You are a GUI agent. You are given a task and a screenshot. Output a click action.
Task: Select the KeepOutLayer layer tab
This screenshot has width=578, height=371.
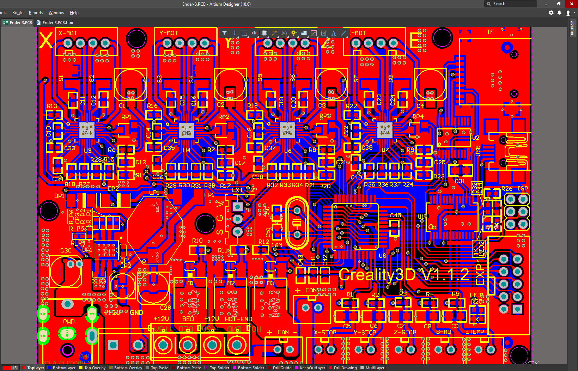310,368
